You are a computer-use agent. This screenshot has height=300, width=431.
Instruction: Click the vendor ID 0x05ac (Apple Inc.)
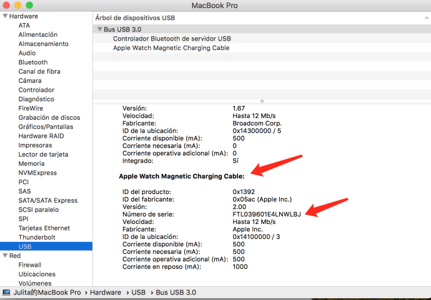(x=262, y=199)
